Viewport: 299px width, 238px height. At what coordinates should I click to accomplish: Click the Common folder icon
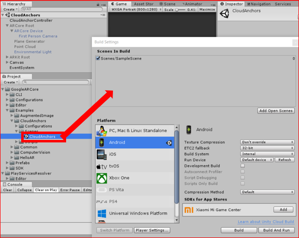pos(17,147)
